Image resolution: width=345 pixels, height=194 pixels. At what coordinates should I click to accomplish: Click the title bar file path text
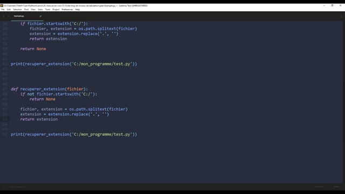coord(75,6)
